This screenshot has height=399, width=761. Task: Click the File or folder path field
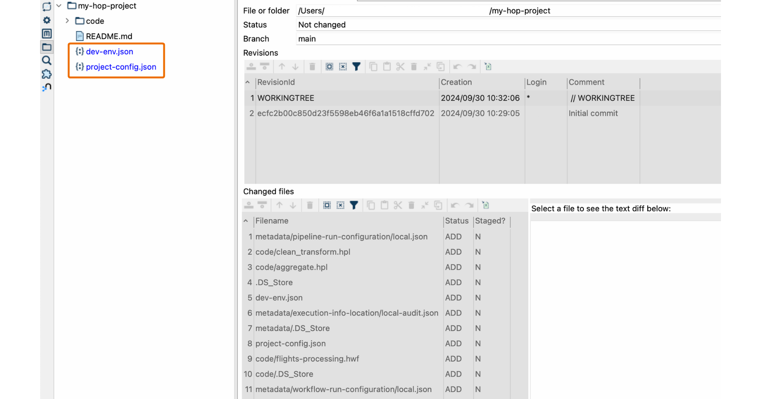coord(396,11)
